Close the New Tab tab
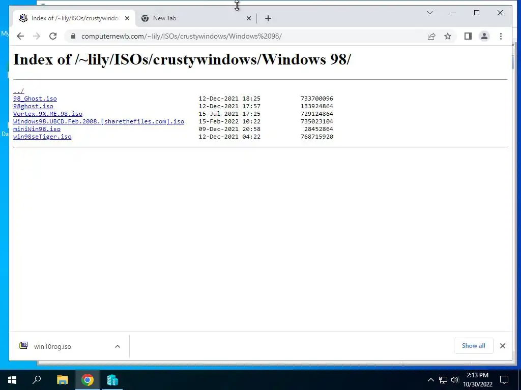 coord(248,18)
